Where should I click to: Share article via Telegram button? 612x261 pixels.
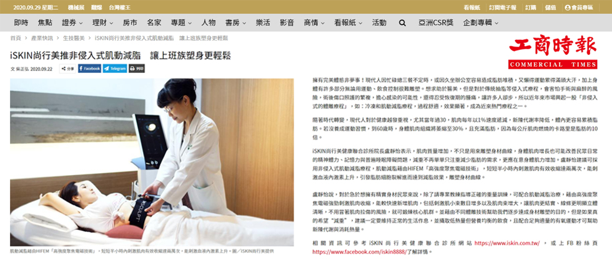tap(115, 69)
